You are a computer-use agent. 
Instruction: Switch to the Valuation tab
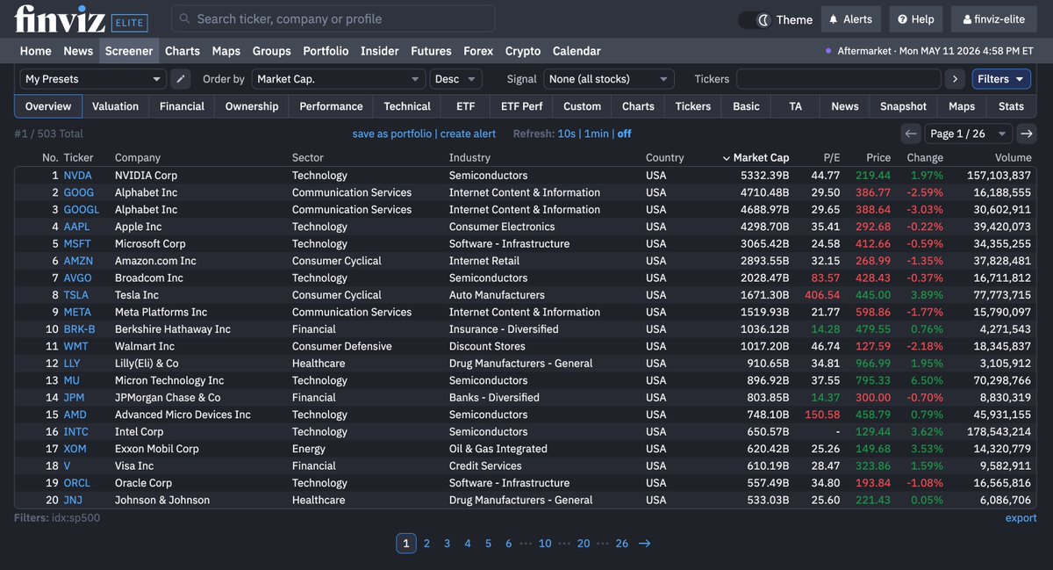(116, 106)
